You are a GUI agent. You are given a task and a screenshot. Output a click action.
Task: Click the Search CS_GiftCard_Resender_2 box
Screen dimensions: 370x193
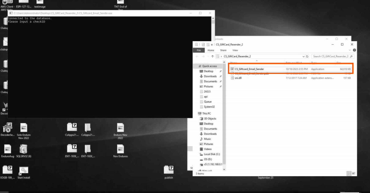(x=332, y=56)
